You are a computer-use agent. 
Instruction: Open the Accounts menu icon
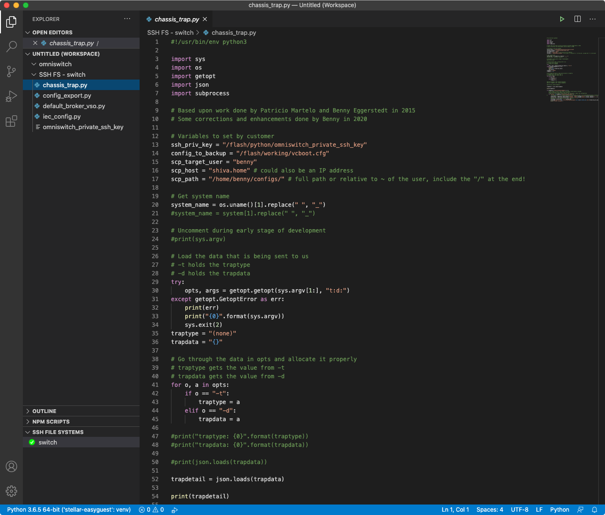coord(11,466)
